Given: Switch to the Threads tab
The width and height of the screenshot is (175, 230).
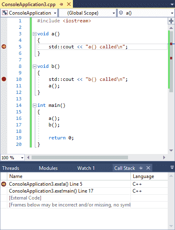Looking at the screenshot, I should pos(11,168).
